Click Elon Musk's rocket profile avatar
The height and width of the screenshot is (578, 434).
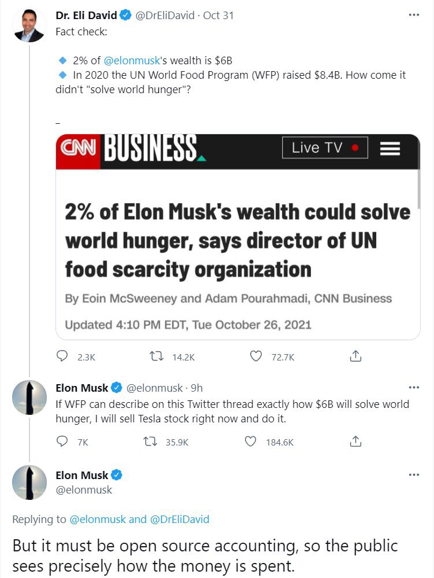tap(29, 397)
